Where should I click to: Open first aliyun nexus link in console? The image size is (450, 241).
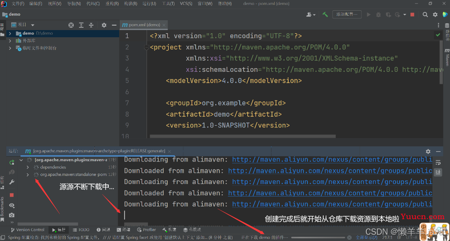(x=332, y=160)
